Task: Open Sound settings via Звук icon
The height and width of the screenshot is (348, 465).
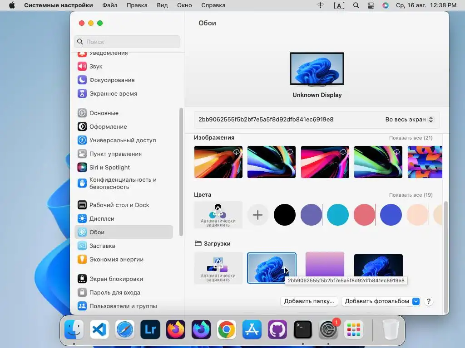Action: [x=82, y=66]
